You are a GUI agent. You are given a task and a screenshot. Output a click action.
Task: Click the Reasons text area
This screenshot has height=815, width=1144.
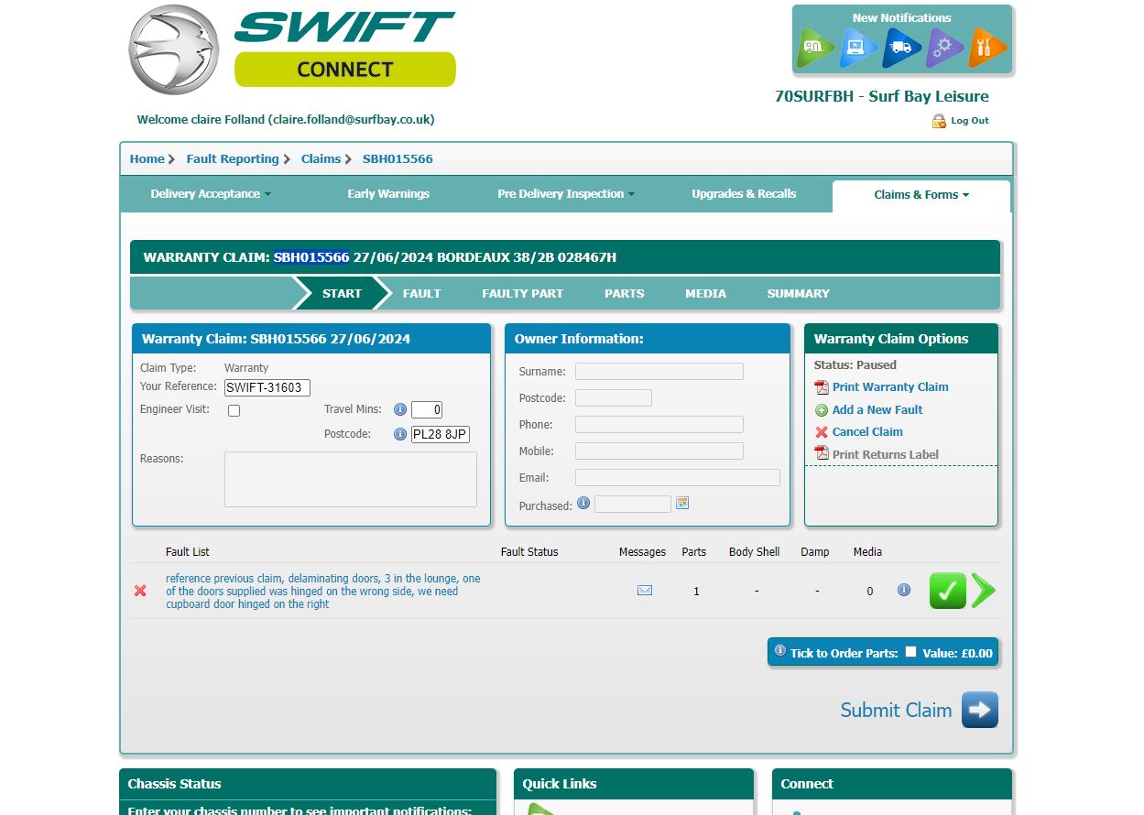coord(351,479)
